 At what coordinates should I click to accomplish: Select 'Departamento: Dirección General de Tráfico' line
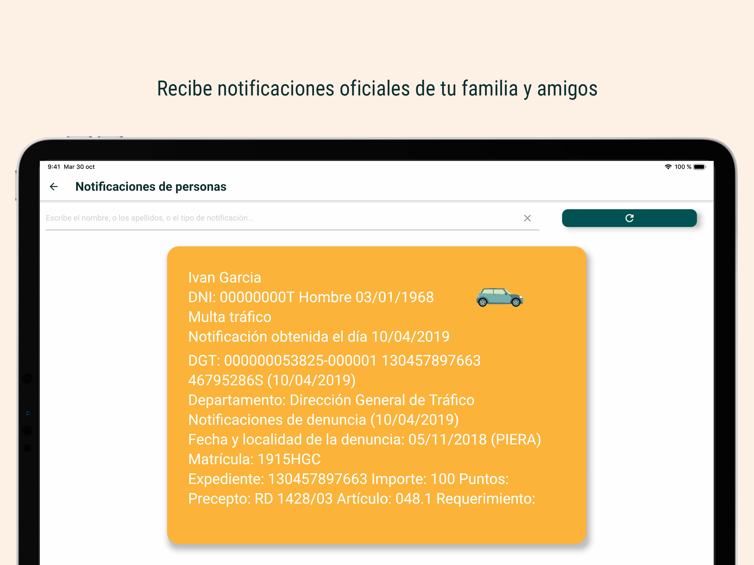(331, 400)
